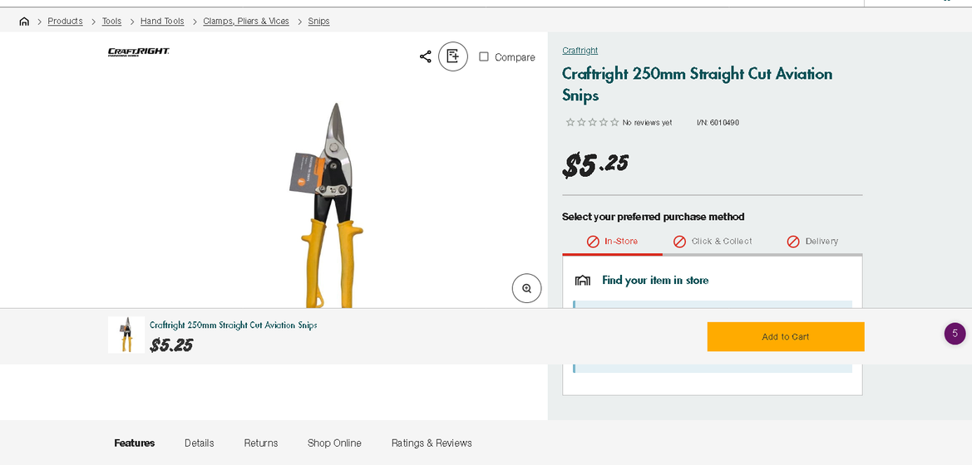Select the Delivery purchase method
Viewport: 972px width, 465px height.
[812, 242]
